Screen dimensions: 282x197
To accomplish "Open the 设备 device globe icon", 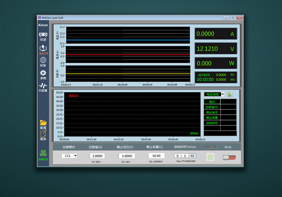I will (43, 60).
